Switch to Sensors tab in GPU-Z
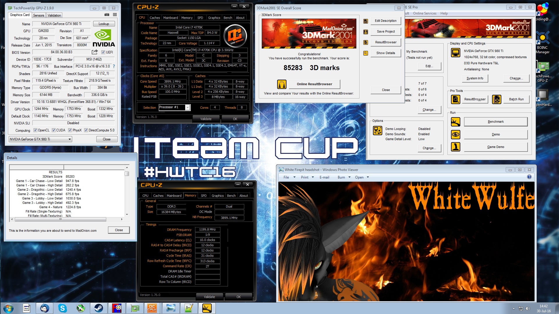The height and width of the screenshot is (314, 559). click(x=39, y=15)
